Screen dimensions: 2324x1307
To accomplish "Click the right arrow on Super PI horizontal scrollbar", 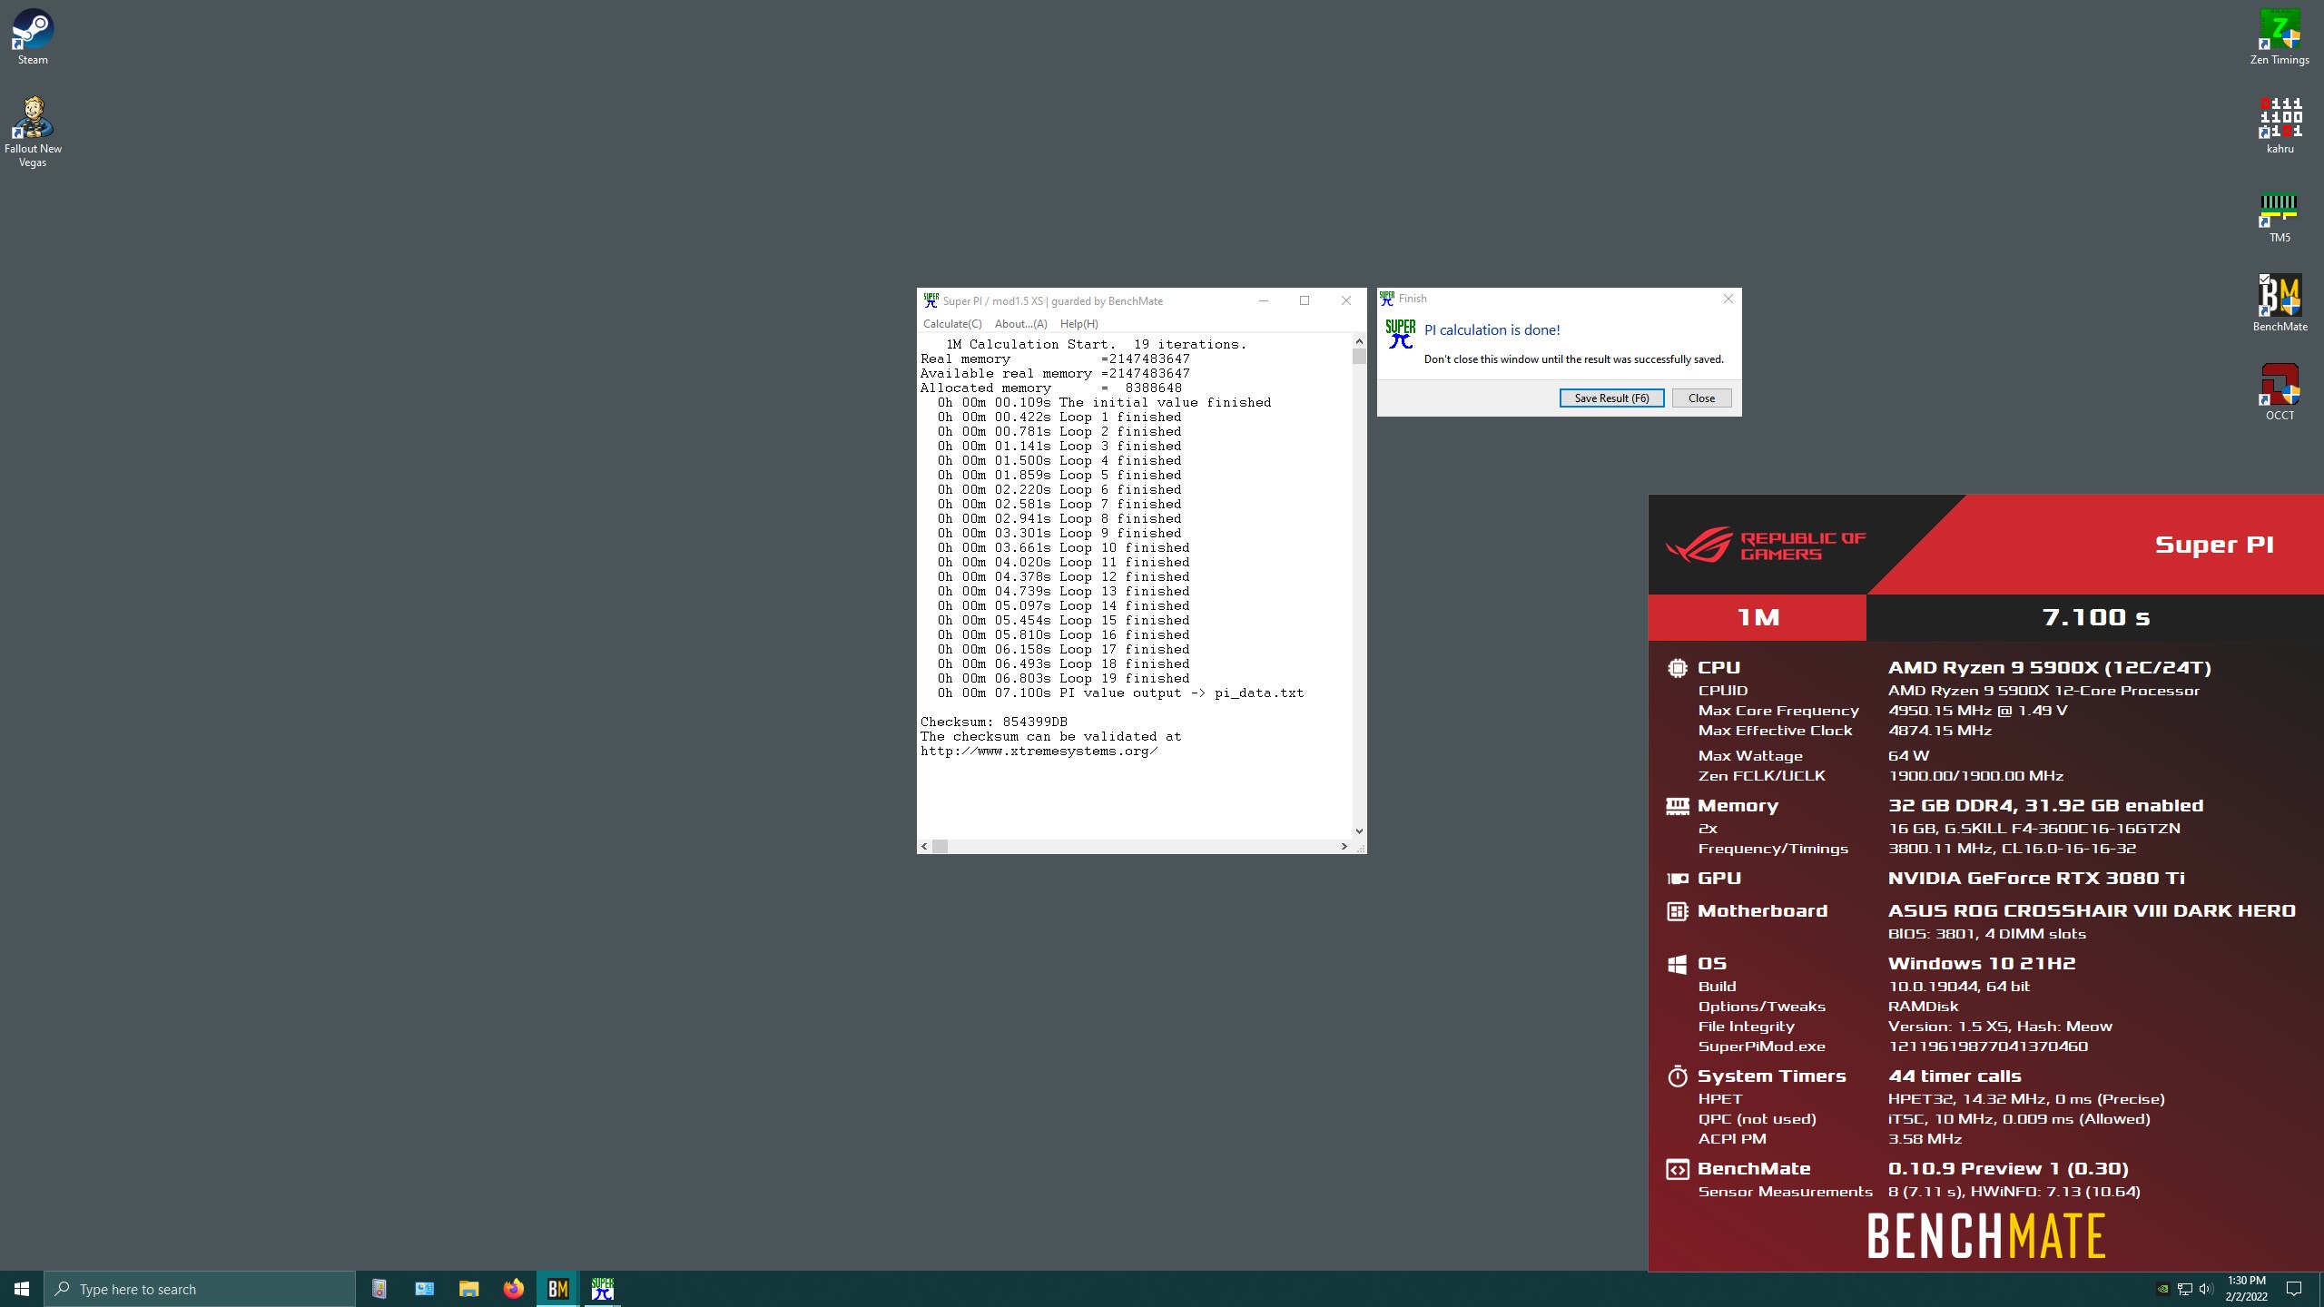I will click(1344, 846).
